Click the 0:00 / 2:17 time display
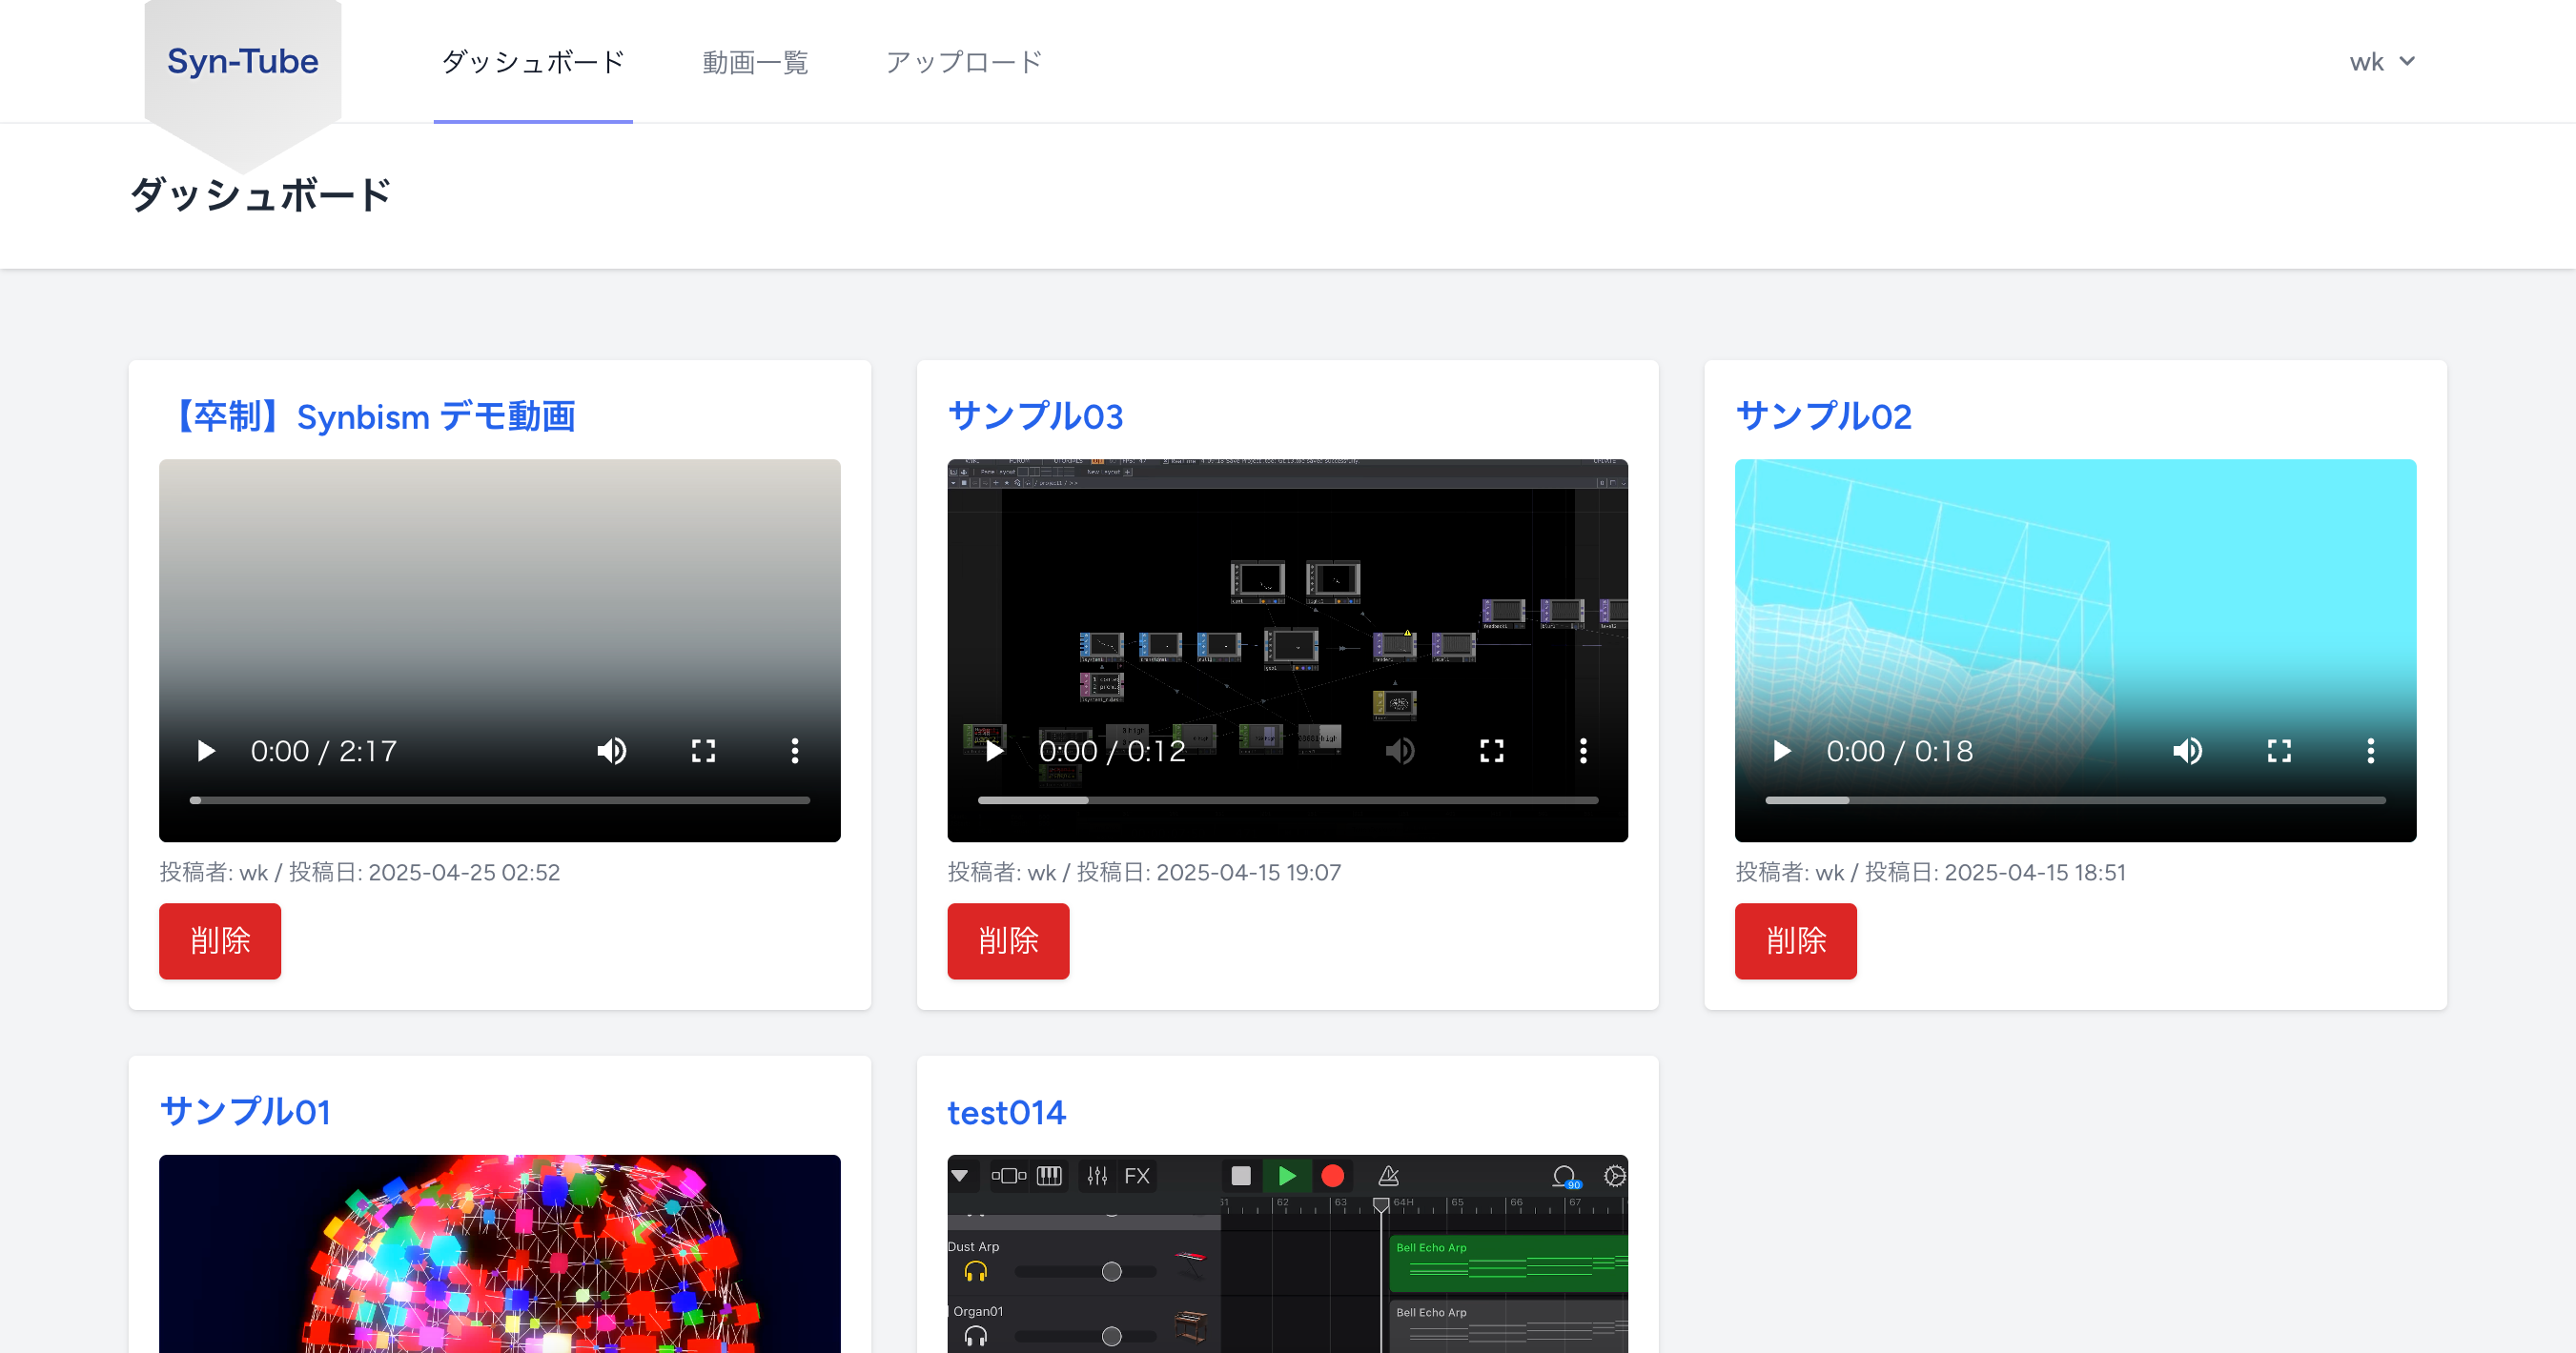Viewport: 2576px width, 1353px height. (x=323, y=751)
